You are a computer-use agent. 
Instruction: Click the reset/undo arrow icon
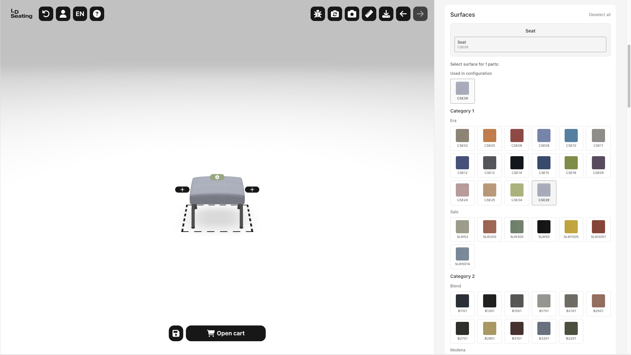46,14
